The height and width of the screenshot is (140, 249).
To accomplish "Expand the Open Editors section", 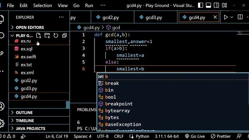I will (39, 28).
